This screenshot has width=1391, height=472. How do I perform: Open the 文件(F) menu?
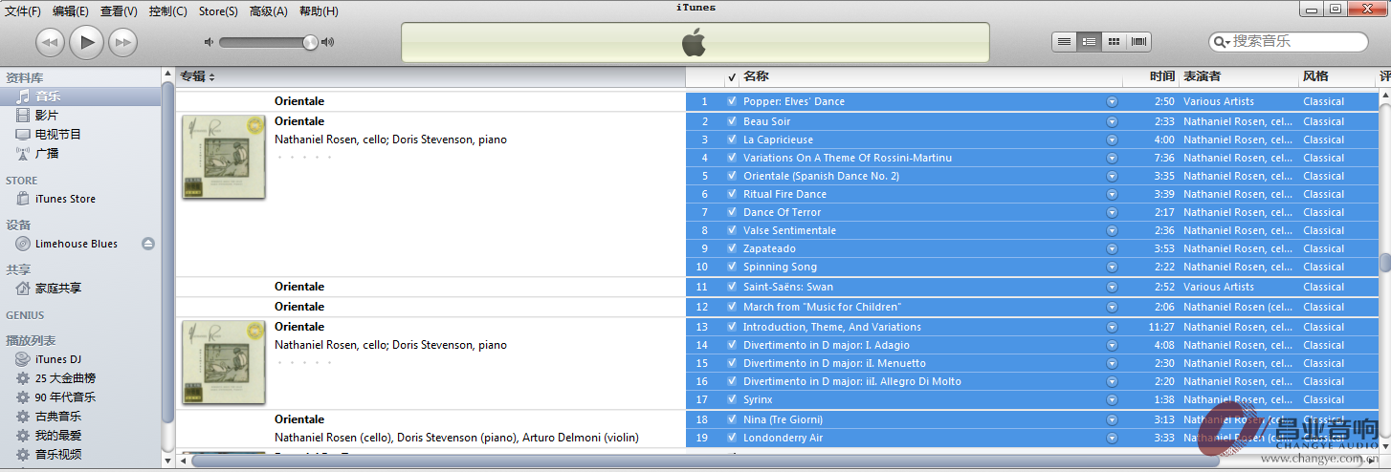[23, 11]
